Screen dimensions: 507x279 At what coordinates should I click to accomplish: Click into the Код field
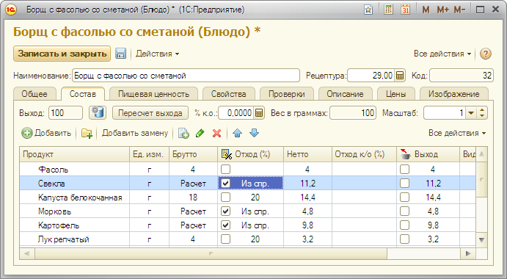click(x=461, y=76)
